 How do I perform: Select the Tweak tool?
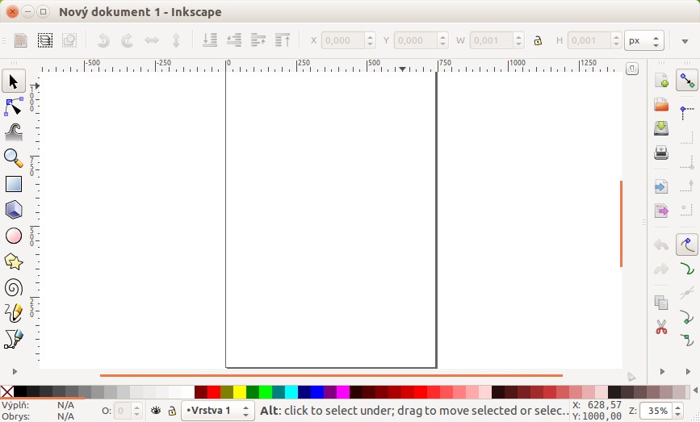click(x=14, y=132)
